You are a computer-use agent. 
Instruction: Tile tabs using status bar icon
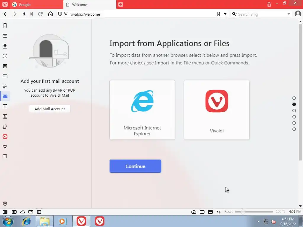14,212
